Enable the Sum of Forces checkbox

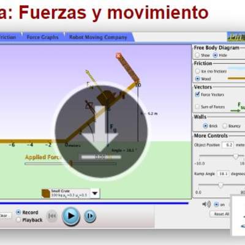[x=197, y=107]
